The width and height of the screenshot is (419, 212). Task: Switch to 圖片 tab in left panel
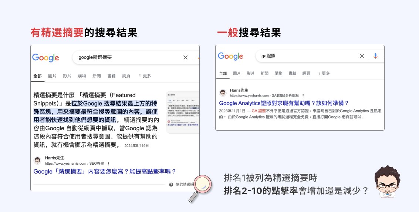click(x=52, y=76)
